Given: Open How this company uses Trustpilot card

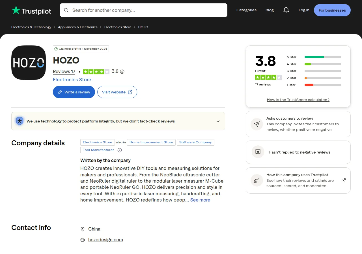Looking at the screenshot, I should pos(298,180).
